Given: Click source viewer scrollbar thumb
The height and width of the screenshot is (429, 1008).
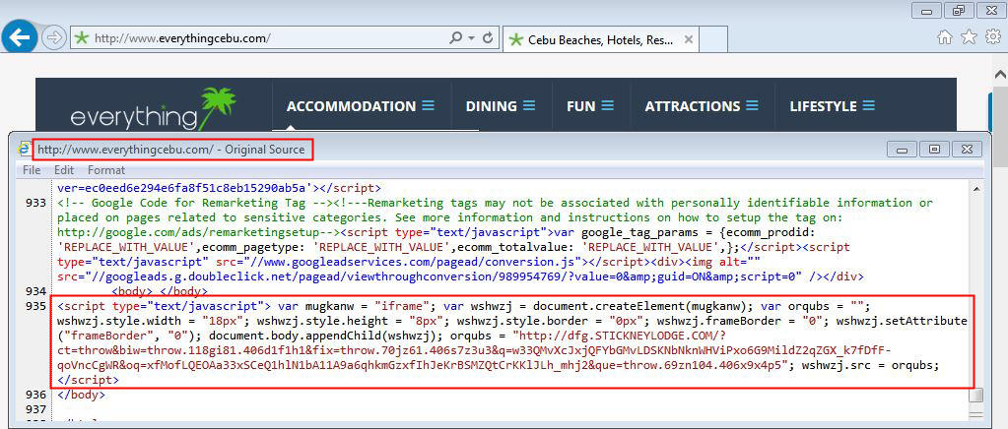Looking at the screenshot, I should pyautogui.click(x=976, y=395).
